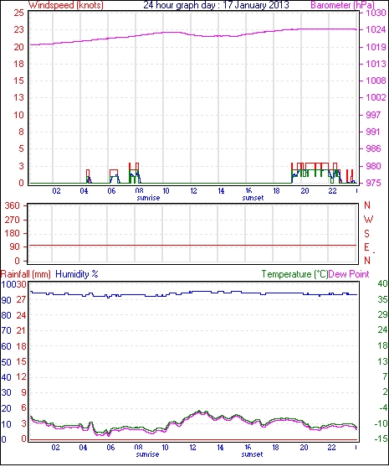Click the 360 wind direction scale value
Viewport: 389px width, 472px height.
13,206
